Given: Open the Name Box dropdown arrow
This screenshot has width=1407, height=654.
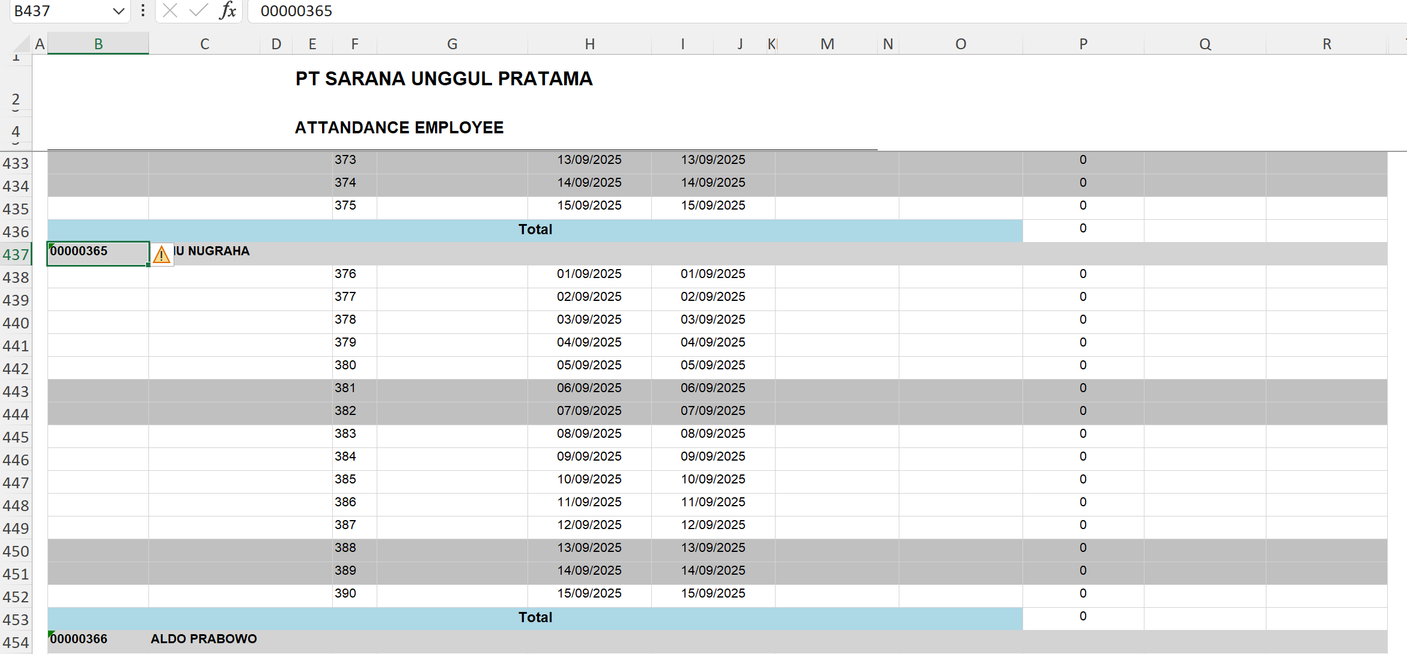Looking at the screenshot, I should (118, 11).
